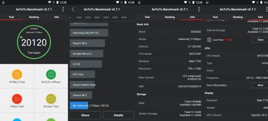This screenshot has width=268, height=121.
Task: Click More button for Core Information
Action: coord(260,85)
